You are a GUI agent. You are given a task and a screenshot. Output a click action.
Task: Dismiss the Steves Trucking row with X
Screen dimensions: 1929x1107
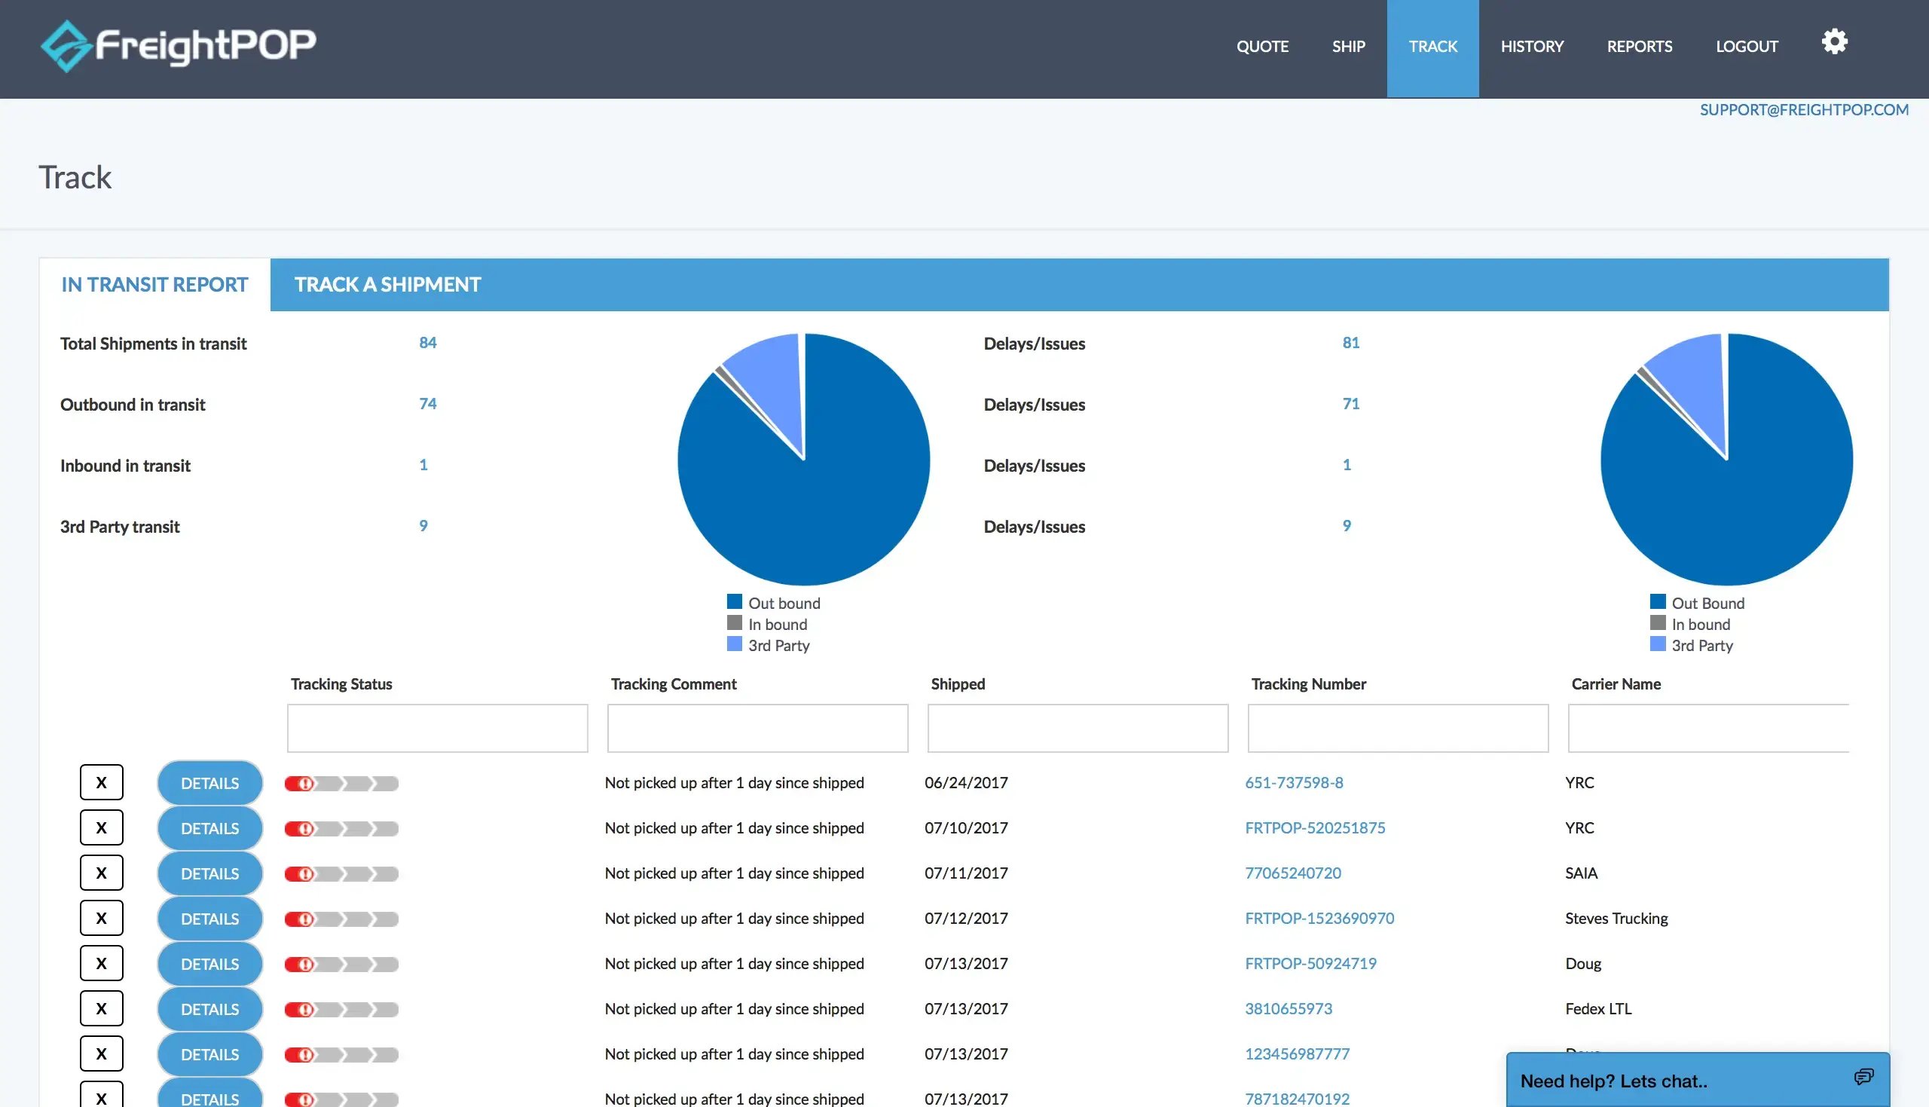[x=101, y=918]
